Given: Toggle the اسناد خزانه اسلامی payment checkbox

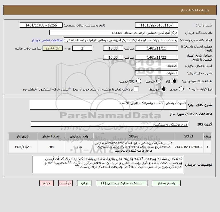Looking at the screenshot, I should [136, 89].
